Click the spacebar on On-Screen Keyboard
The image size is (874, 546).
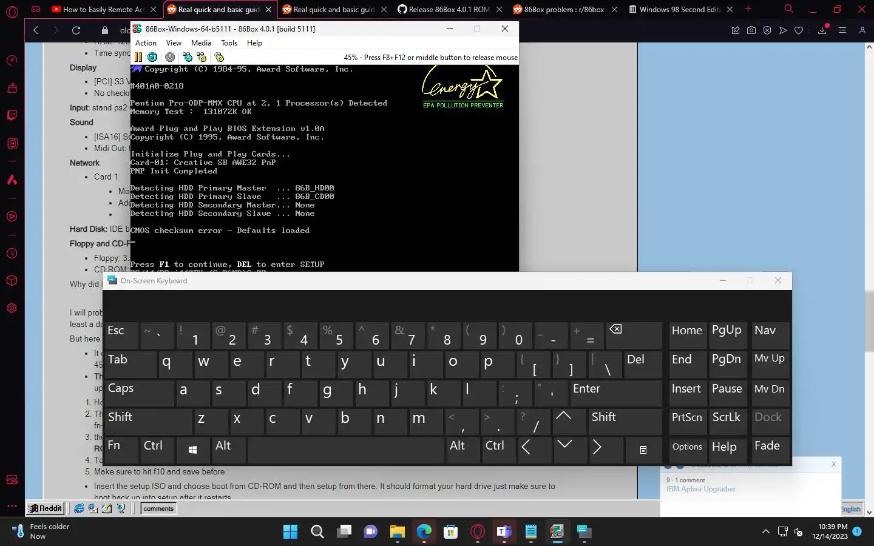[x=346, y=450]
